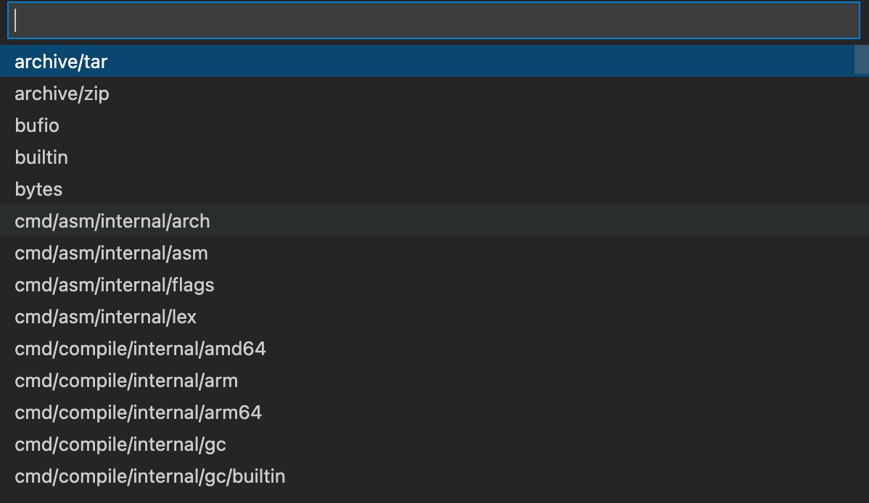Choose the builtin package
The width and height of the screenshot is (869, 503).
pos(434,157)
